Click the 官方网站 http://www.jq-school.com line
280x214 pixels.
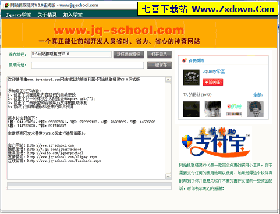(41, 145)
